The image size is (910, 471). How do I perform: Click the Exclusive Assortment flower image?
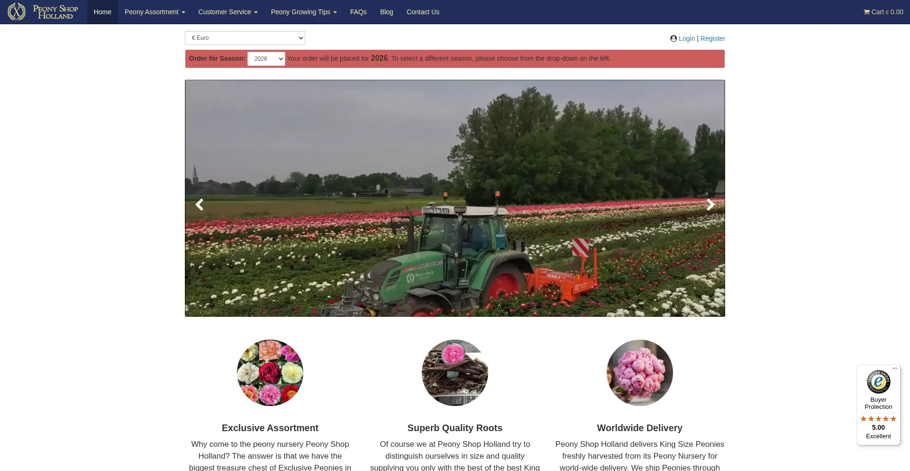270,373
